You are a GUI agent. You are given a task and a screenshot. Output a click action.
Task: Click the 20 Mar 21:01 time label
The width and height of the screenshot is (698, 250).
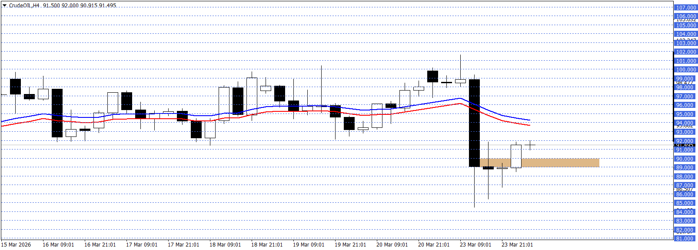point(434,244)
